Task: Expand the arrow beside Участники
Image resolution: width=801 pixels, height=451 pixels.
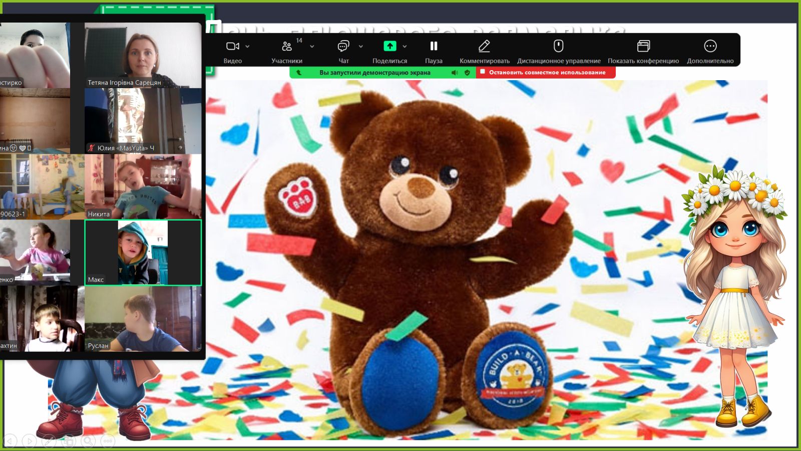Action: [x=312, y=46]
